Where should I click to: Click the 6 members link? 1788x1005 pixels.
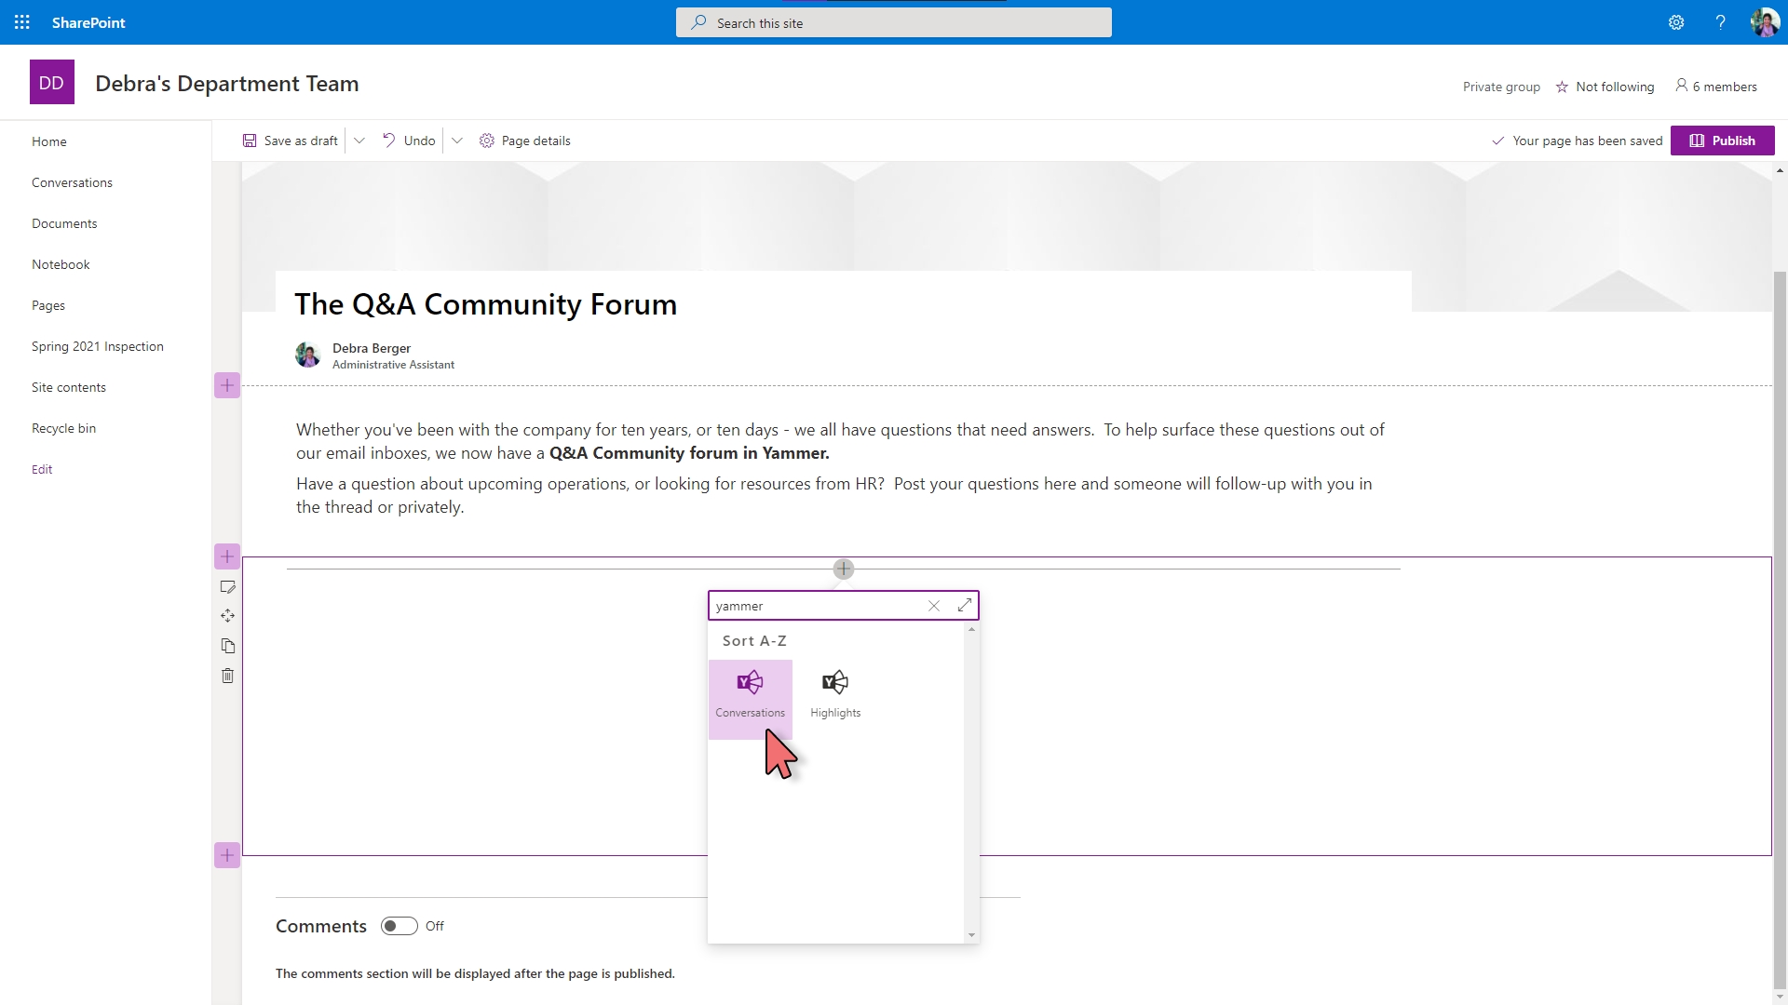(x=1716, y=87)
